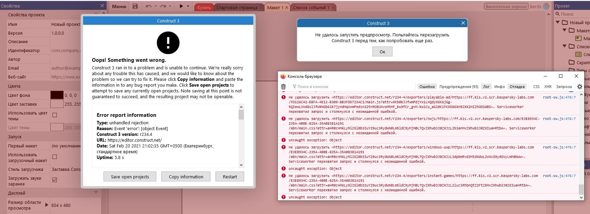This screenshot has width=590, height=214.
Task: Collapse the Новый проект root folder
Action: (558, 22)
